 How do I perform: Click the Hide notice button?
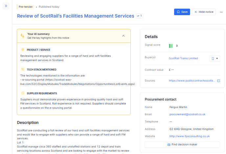coord(204,12)
